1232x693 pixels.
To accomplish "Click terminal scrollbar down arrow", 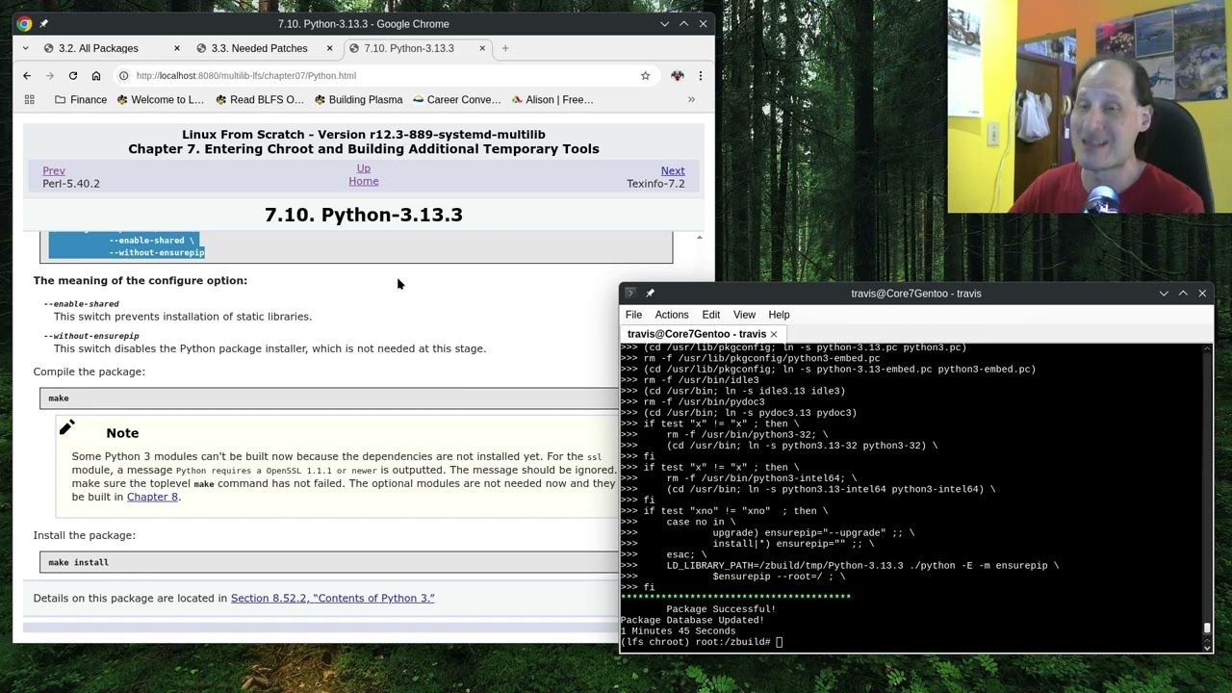I will tap(1207, 648).
